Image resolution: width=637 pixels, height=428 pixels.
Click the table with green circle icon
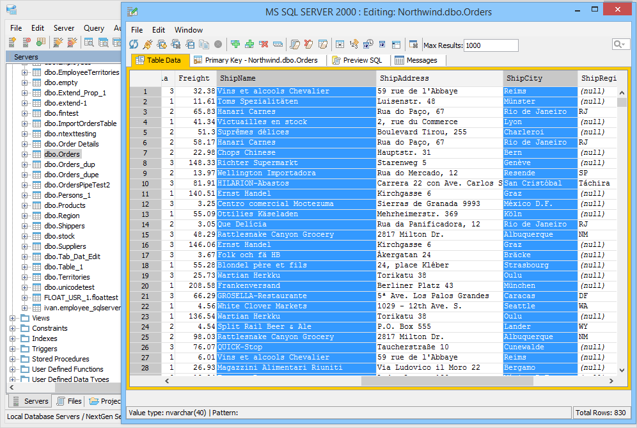[41, 42]
